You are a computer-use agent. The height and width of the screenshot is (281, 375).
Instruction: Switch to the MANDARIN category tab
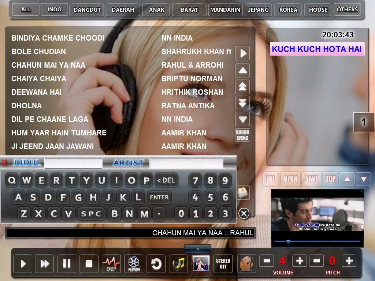225,10
